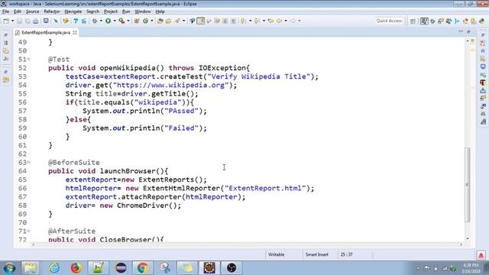Click the New Java Package icon
Viewport: 489px width, 275px height.
tap(137, 21)
